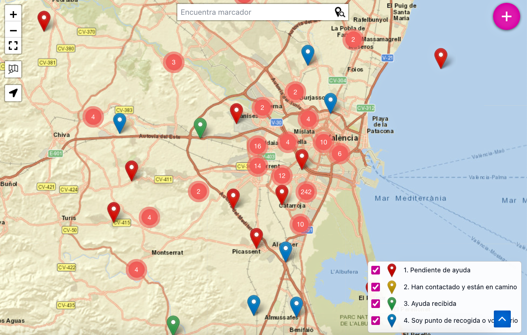The height and width of the screenshot is (335, 527).
Task: Select the blue marker beside Burjassot
Action: (331, 103)
